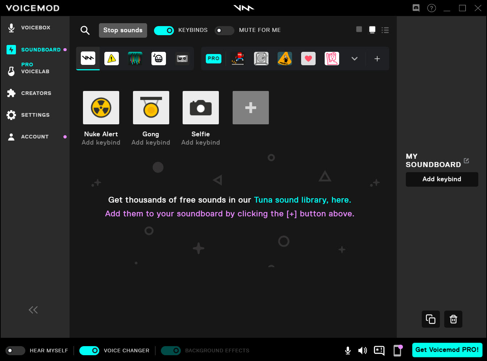Disable the Voice Changer toggle
487x361 pixels.
(x=89, y=350)
